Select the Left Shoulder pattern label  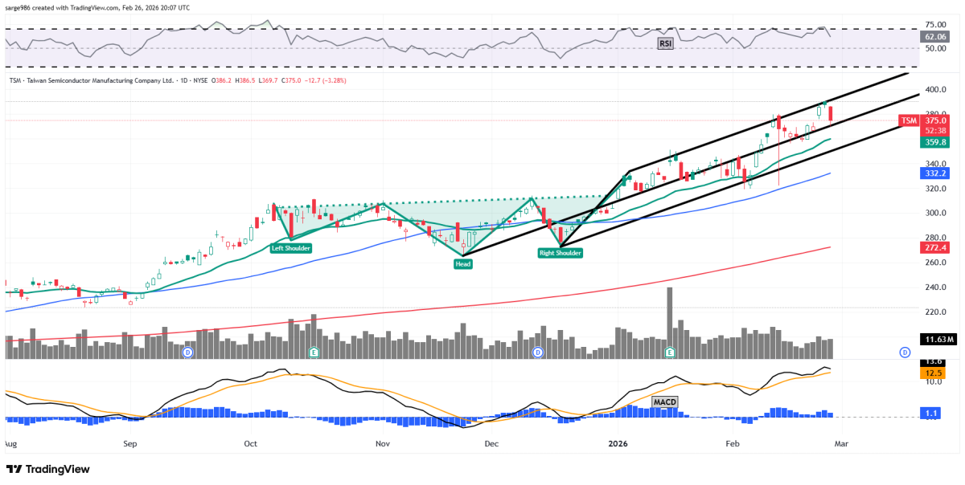(290, 249)
